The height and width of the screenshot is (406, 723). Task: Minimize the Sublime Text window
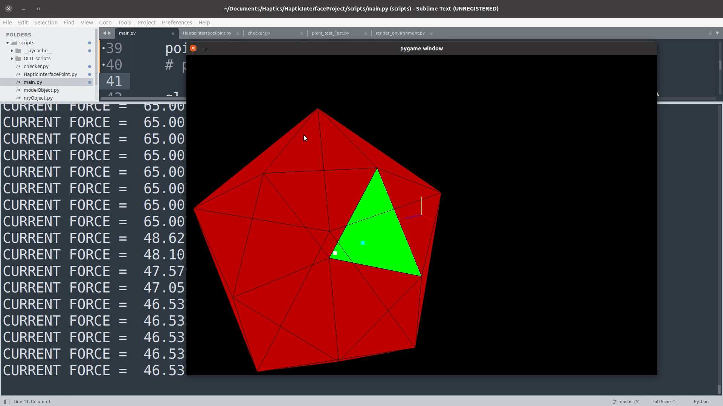23,9
